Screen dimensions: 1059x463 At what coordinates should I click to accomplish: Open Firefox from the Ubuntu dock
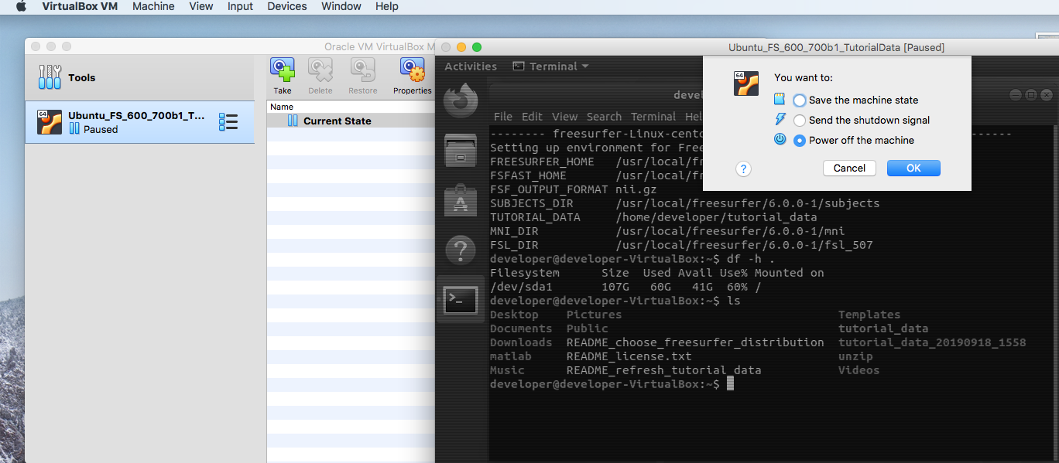tap(461, 100)
